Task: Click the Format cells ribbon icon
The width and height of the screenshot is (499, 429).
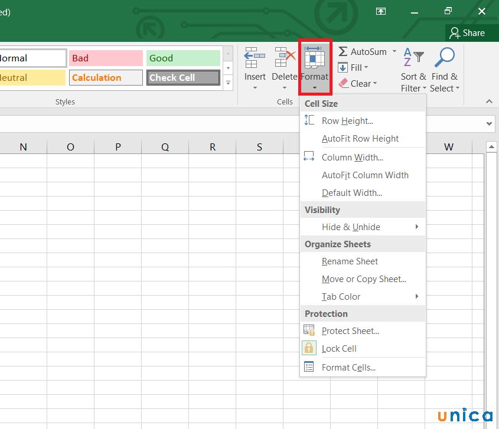Action: (314, 58)
